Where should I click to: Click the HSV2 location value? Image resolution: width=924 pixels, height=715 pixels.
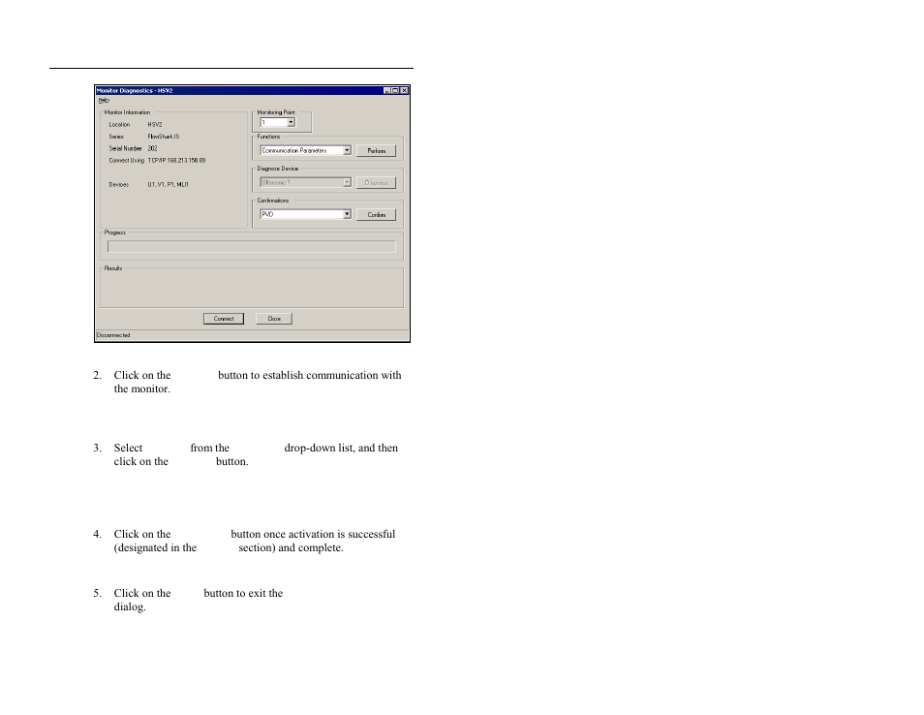154,125
